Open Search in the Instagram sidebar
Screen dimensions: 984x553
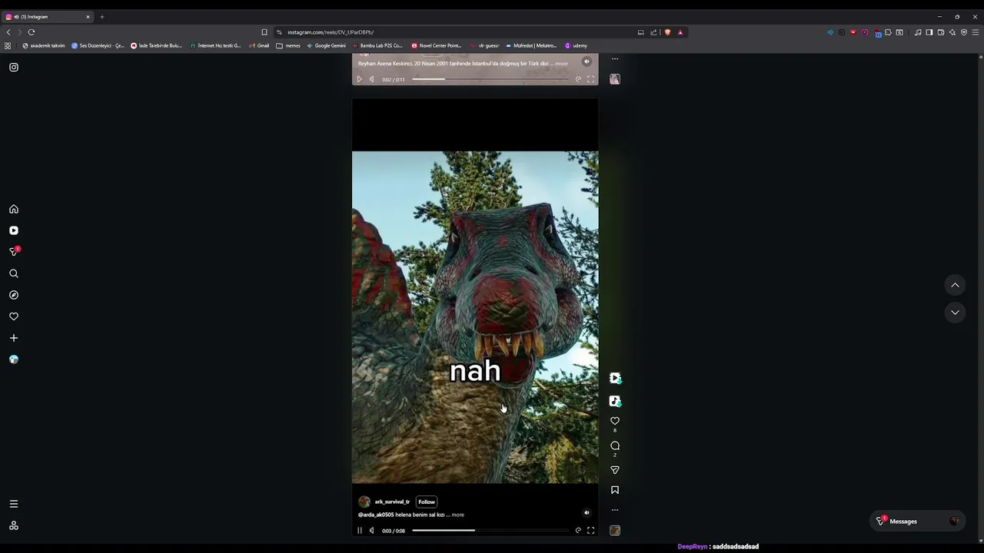[x=14, y=273]
